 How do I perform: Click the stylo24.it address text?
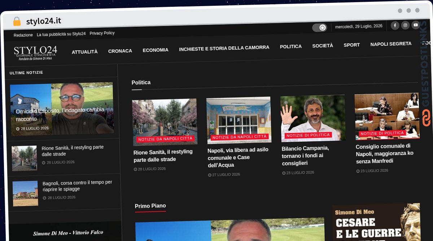click(x=44, y=21)
